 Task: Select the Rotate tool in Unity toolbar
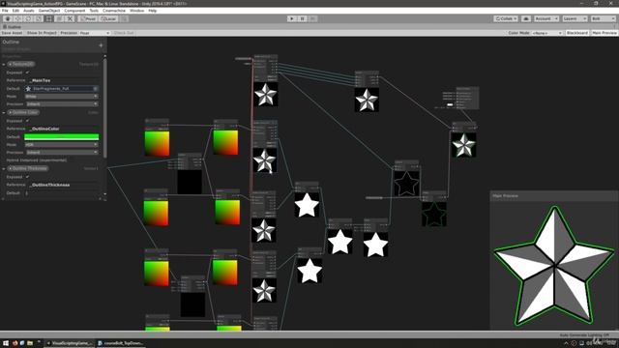coord(28,18)
